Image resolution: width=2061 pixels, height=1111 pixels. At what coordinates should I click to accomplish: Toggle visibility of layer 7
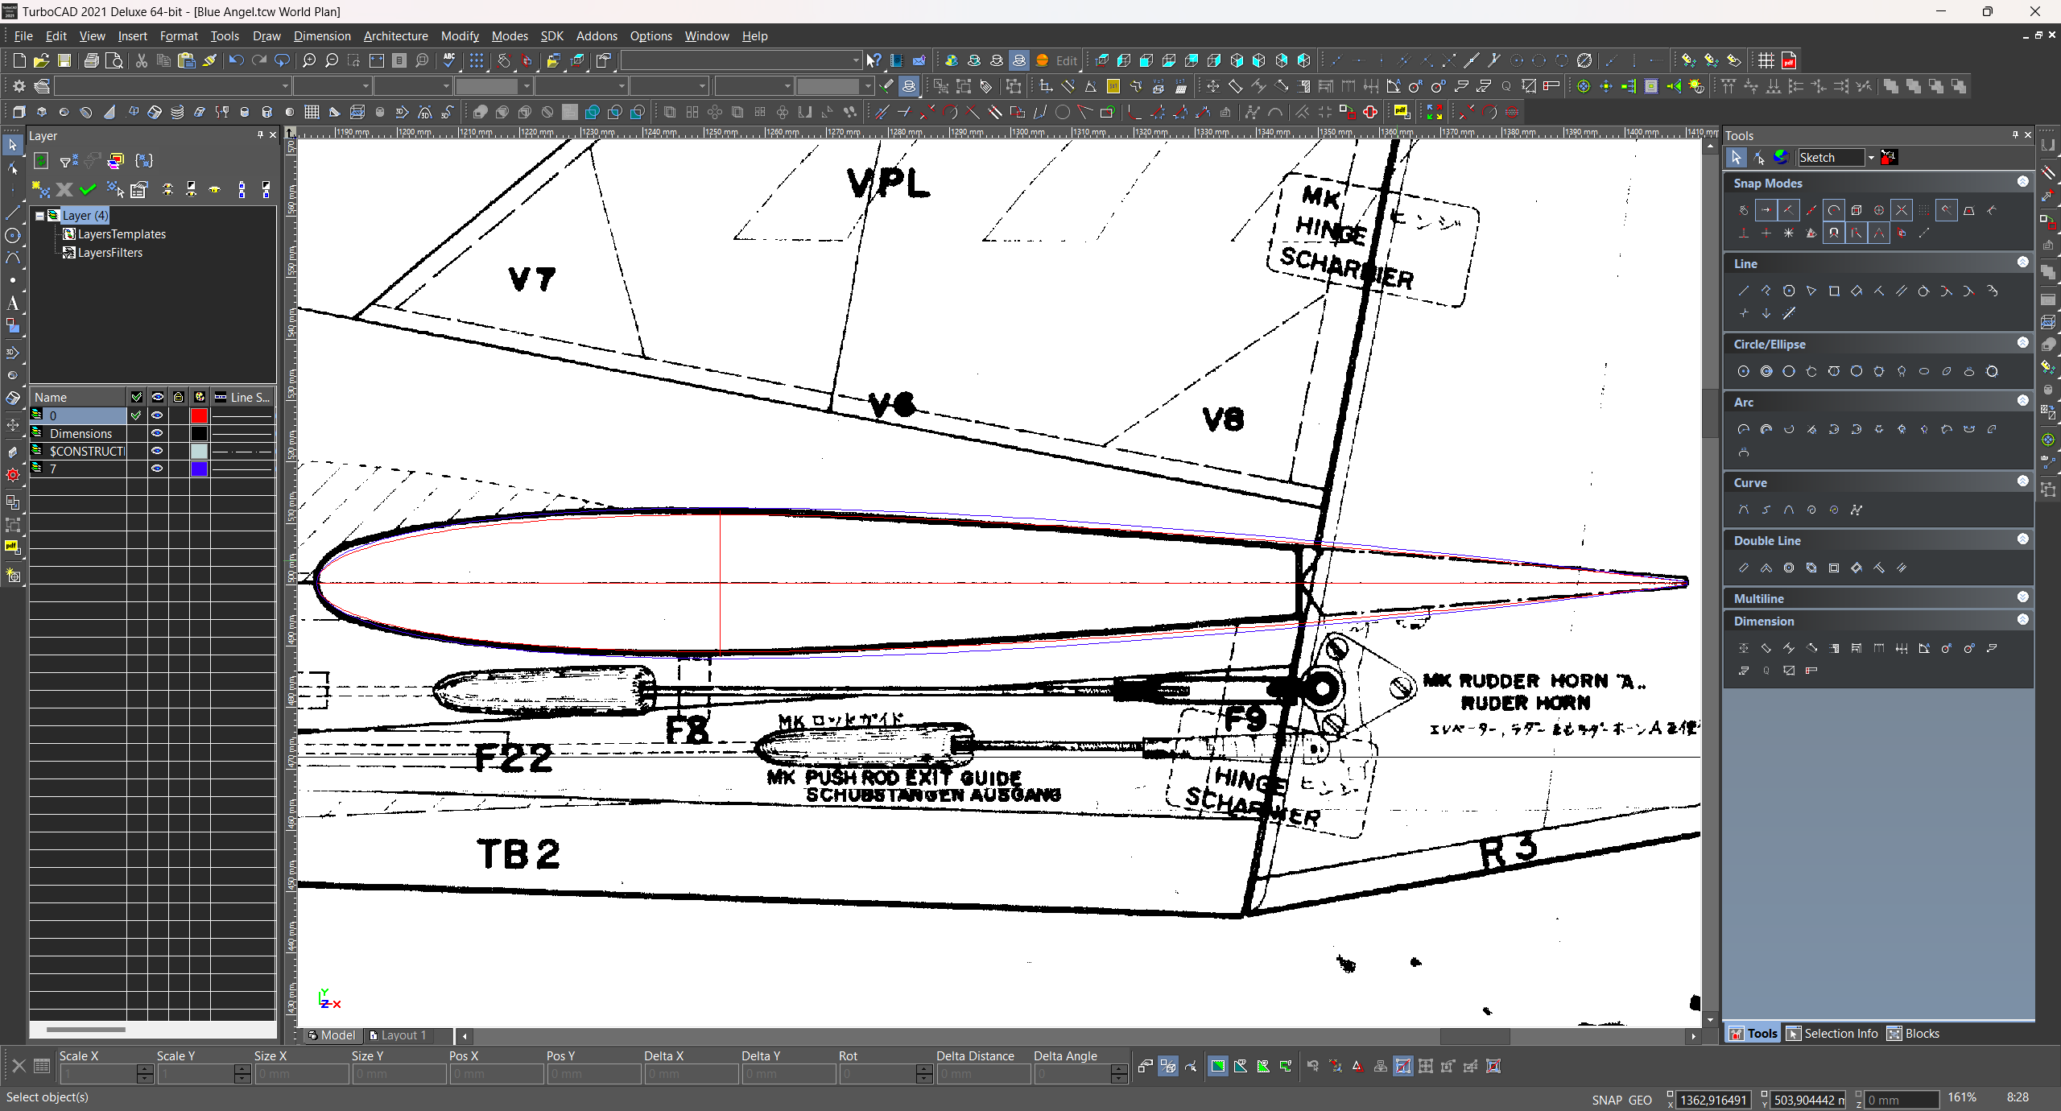[x=157, y=469]
